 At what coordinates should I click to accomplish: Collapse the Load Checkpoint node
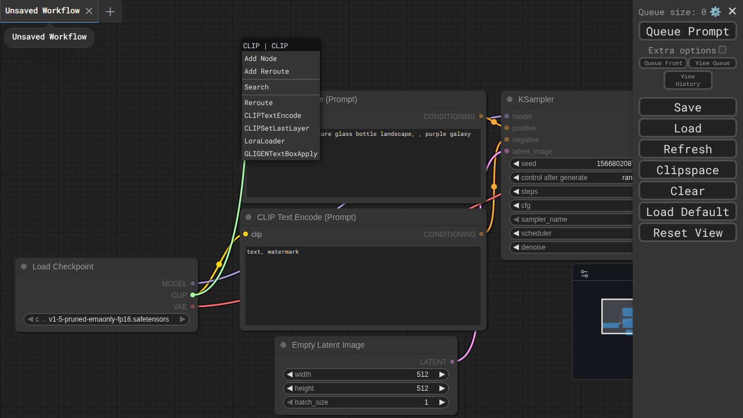(24, 266)
